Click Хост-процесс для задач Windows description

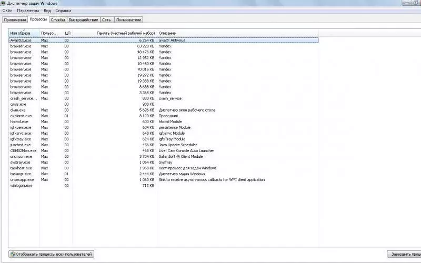[x=187, y=168]
